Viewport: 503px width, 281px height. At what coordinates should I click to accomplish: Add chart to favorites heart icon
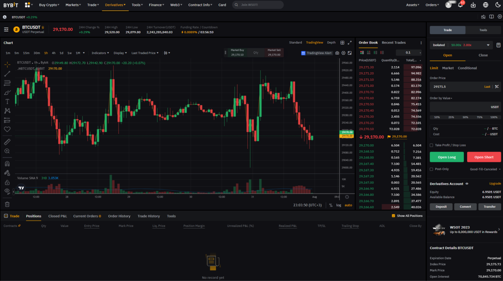click(x=7, y=129)
